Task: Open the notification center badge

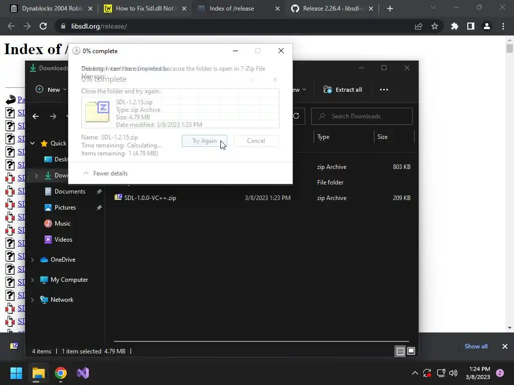Action: (x=500, y=373)
